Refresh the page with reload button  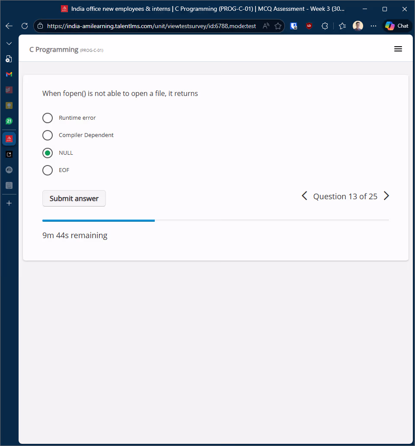pyautogui.click(x=25, y=26)
